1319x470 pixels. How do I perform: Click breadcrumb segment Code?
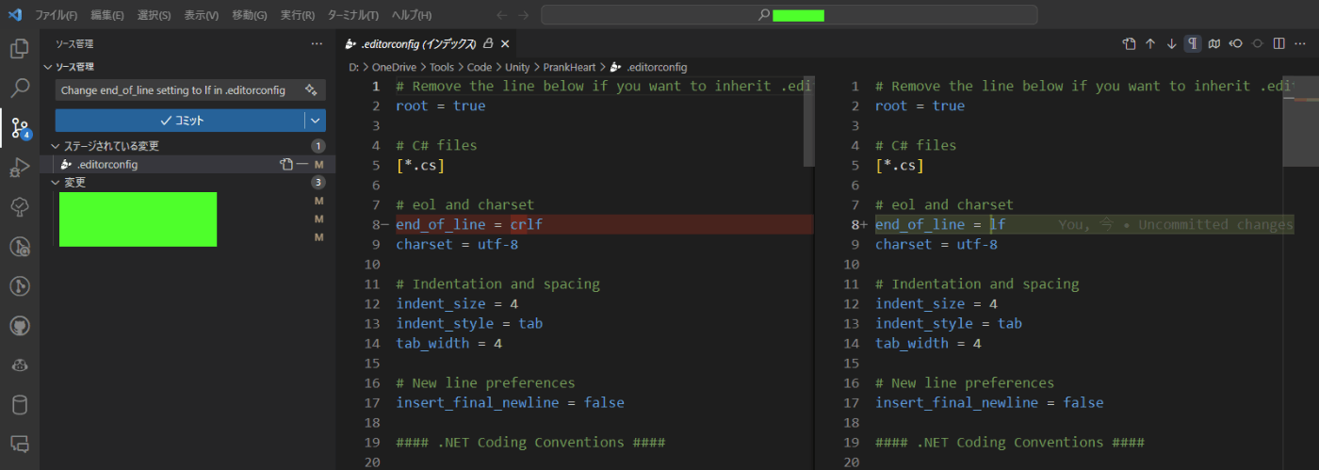tap(480, 67)
